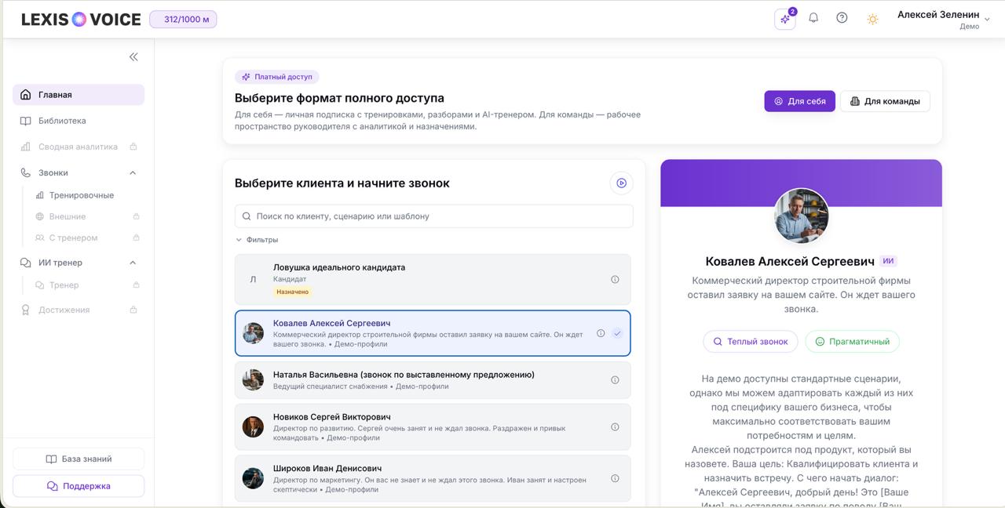1005x508 pixels.
Task: Open Сводная аналитика in sidebar
Action: (78, 147)
